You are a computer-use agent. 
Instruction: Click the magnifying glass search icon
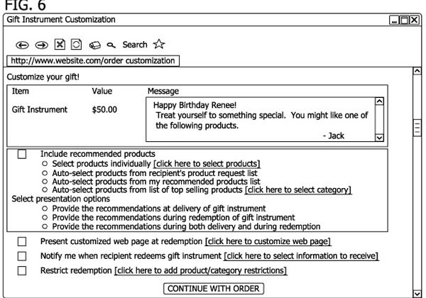[112, 45]
